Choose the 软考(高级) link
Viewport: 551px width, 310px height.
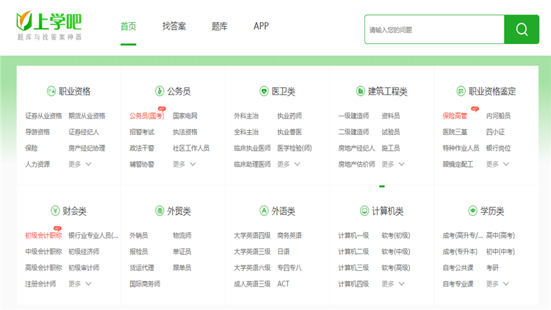tap(396, 267)
